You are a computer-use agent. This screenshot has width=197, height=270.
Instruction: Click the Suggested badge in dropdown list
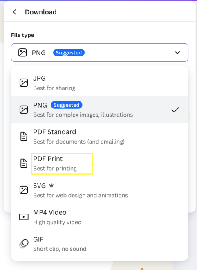pyautogui.click(x=66, y=105)
